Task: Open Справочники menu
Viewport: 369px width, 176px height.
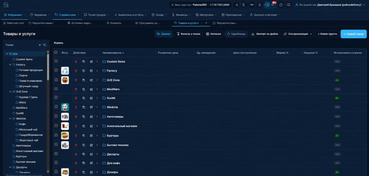Action: (67, 15)
